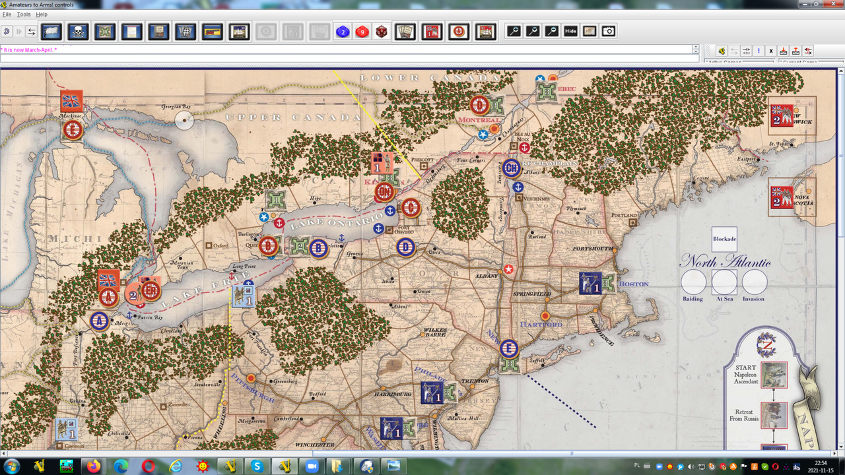Open the card hand toolbar button
The image size is (845, 475).
pos(405,31)
